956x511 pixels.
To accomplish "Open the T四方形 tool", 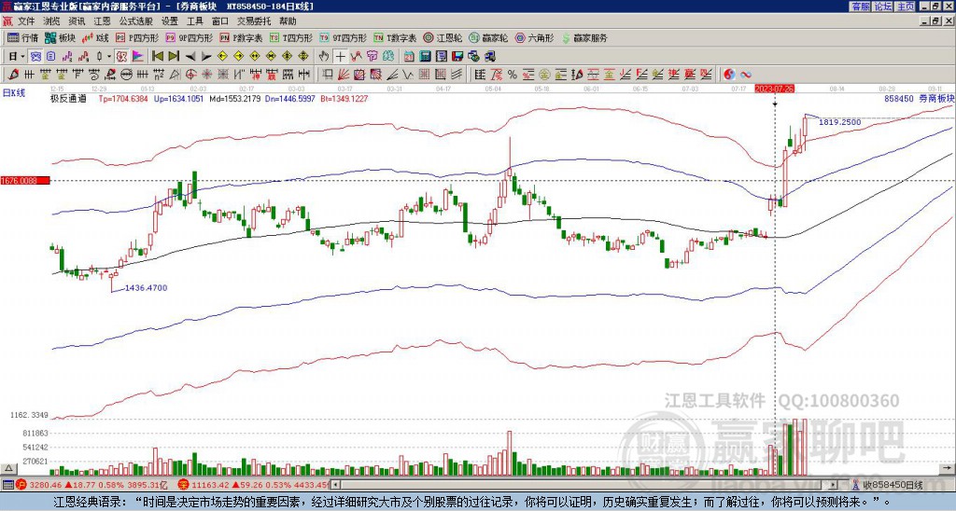I will click(x=291, y=37).
